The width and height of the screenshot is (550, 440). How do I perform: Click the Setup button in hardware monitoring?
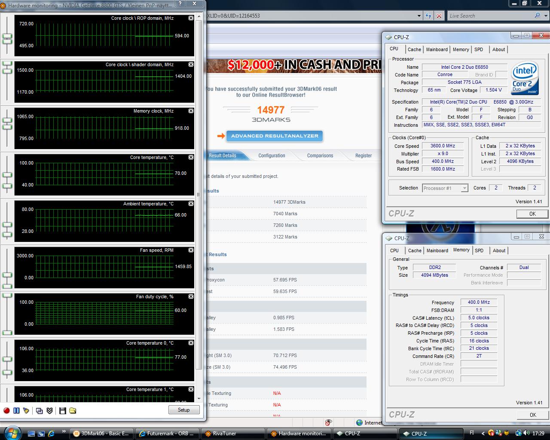(183, 410)
